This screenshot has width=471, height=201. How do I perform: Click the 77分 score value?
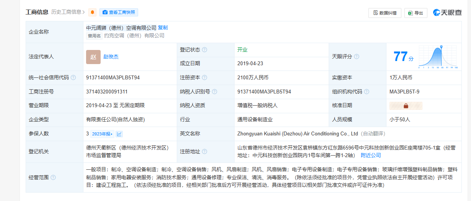pos(403,57)
